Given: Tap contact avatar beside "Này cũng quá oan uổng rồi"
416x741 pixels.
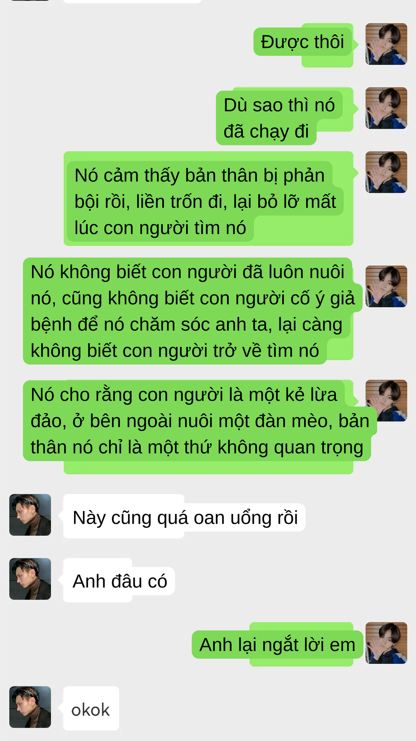Looking at the screenshot, I should click(30, 515).
